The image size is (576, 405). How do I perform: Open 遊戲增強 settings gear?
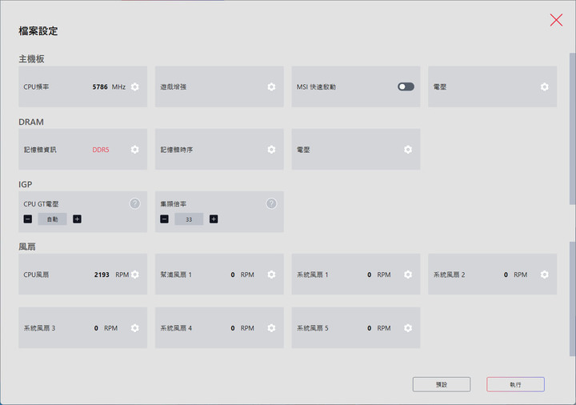click(x=271, y=86)
